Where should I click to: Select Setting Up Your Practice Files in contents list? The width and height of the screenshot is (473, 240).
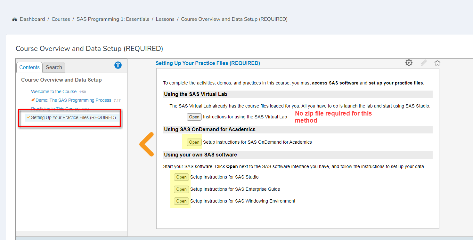[73, 117]
